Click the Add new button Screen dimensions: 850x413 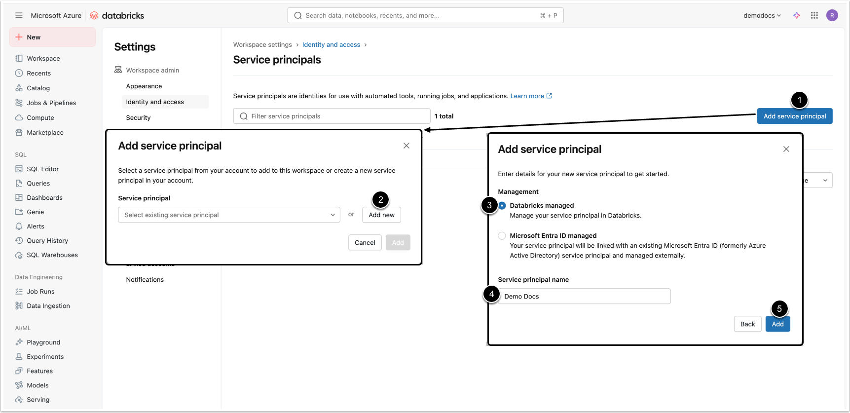(x=381, y=215)
